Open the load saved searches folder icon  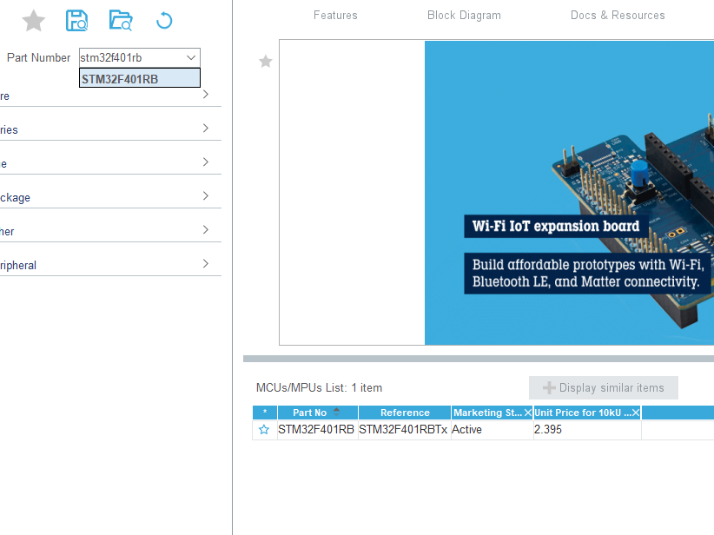(x=121, y=21)
